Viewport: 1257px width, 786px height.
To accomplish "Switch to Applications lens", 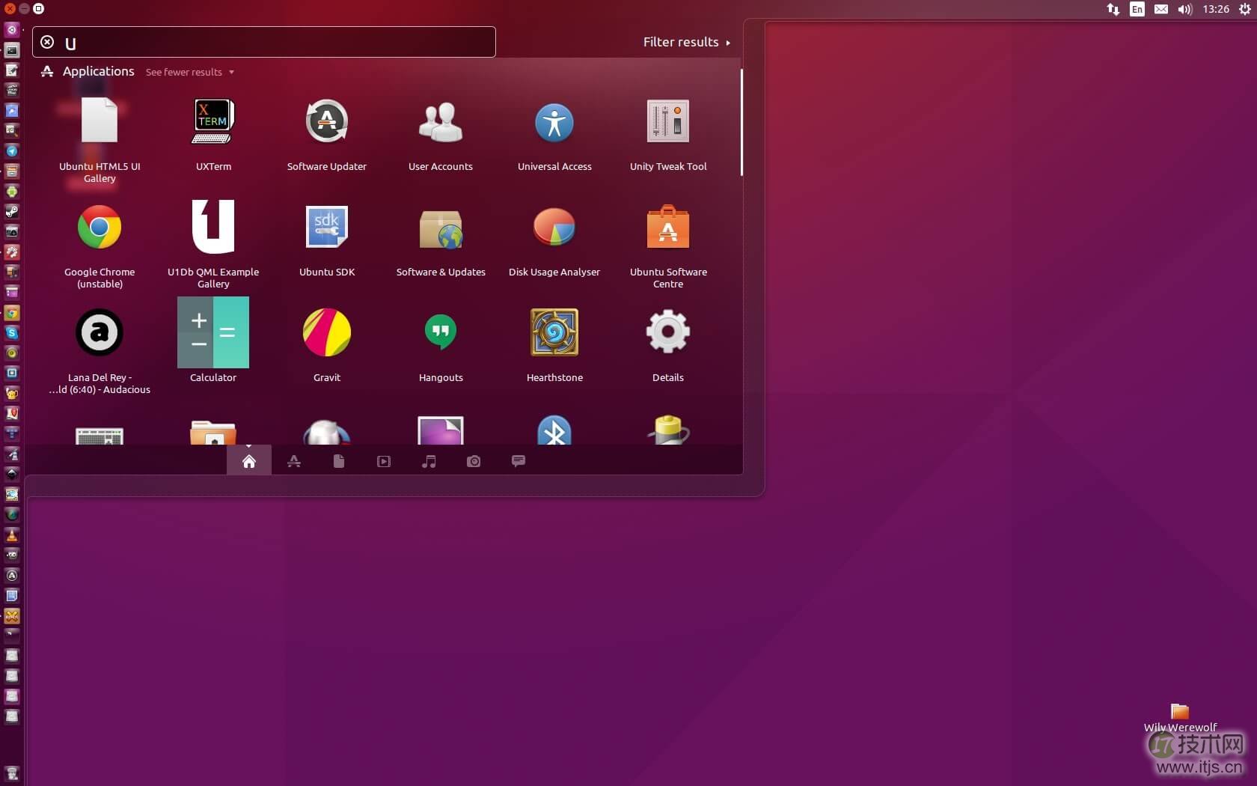I will 294,461.
